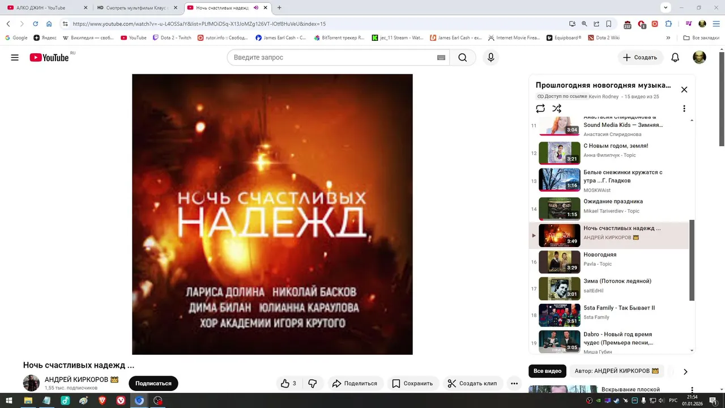Click 'Сохранить' save button
The image size is (725, 408).
(412, 384)
